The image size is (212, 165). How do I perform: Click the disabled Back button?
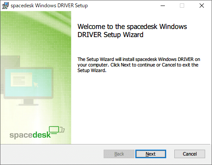(x=119, y=154)
